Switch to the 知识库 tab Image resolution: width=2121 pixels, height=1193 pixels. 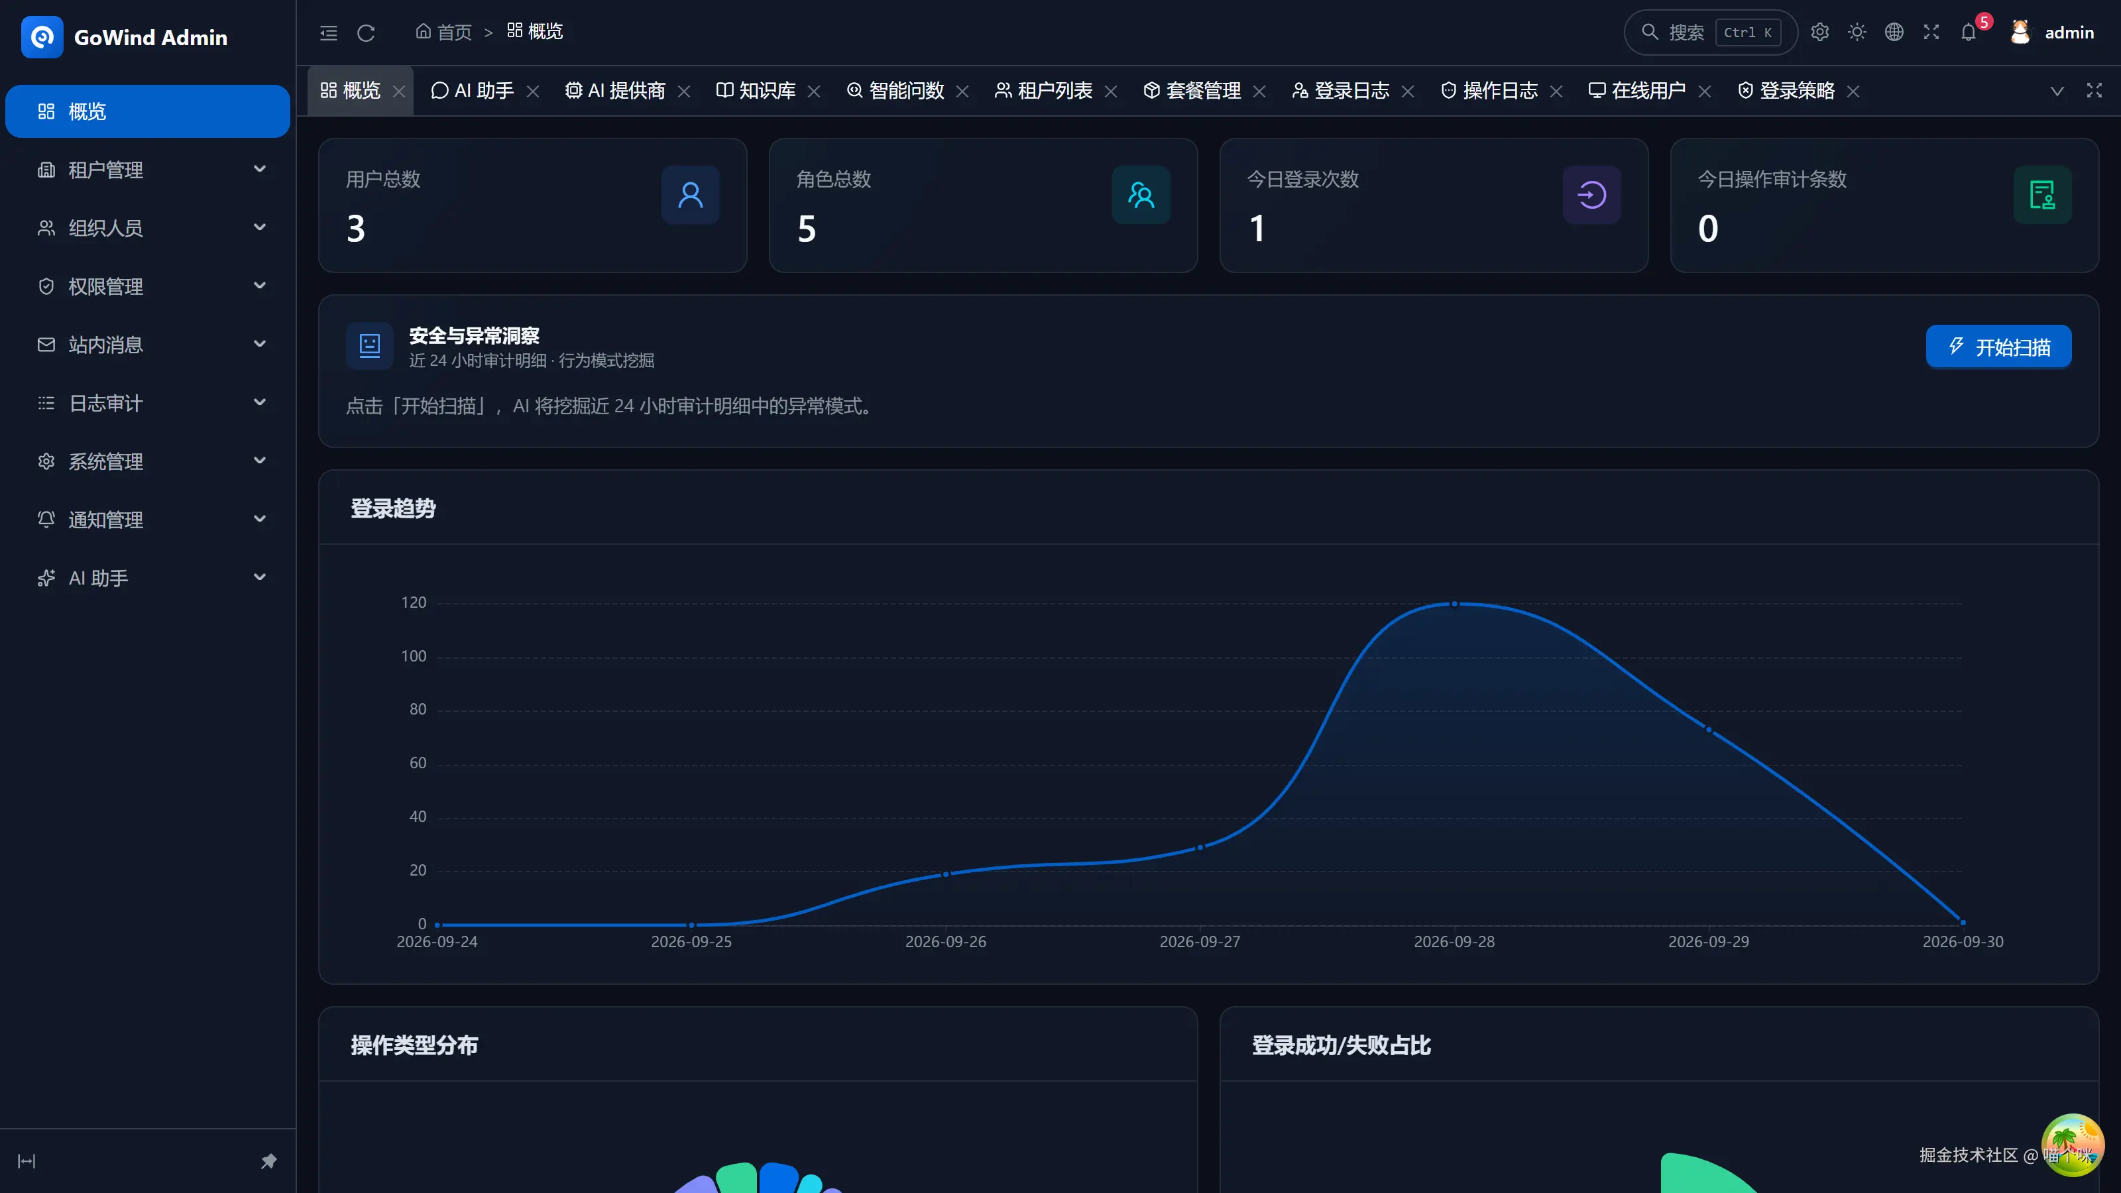pyautogui.click(x=756, y=91)
